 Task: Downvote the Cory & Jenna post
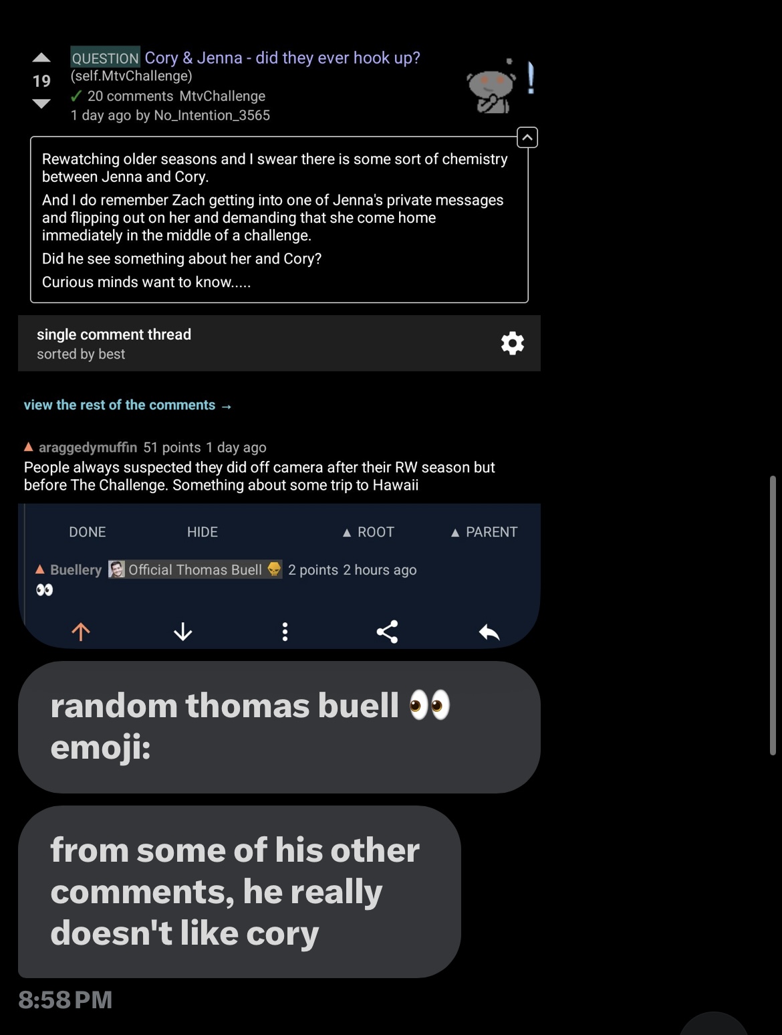tap(41, 103)
